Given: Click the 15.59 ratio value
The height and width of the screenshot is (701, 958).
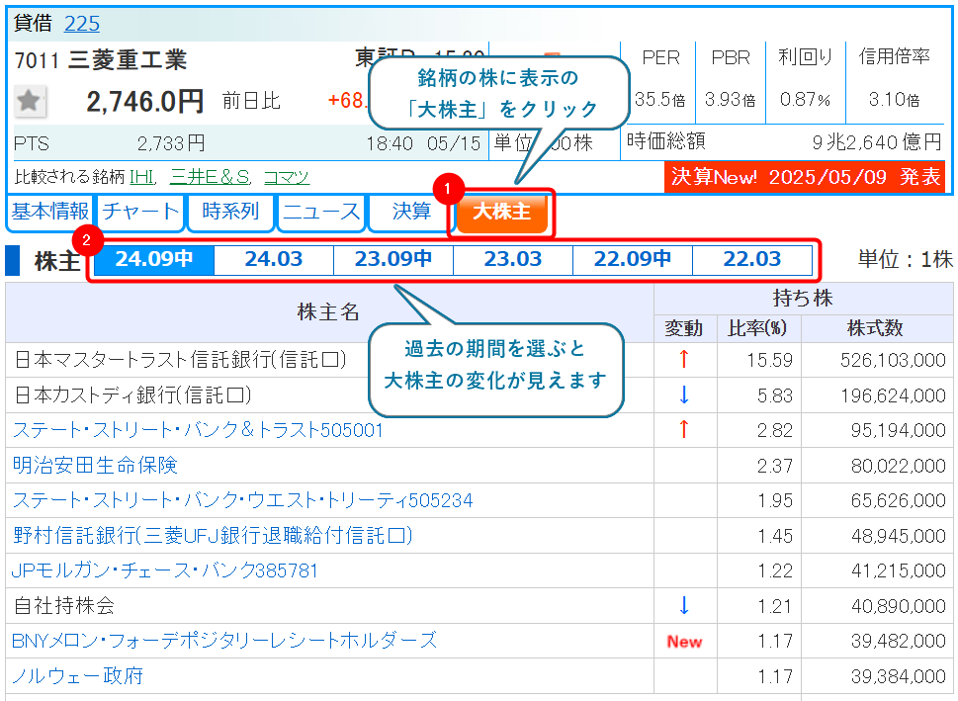Looking at the screenshot, I should click(x=770, y=361).
